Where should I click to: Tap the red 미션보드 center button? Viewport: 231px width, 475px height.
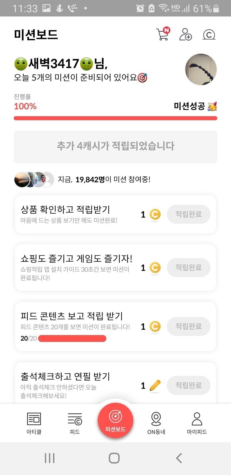click(x=115, y=420)
